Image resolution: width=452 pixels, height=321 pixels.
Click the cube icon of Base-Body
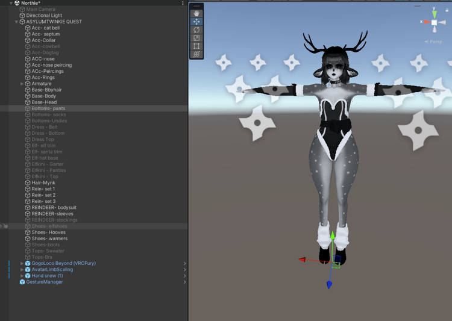click(28, 96)
